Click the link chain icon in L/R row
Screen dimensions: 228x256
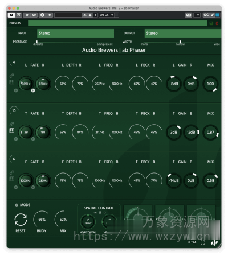tap(12, 76)
